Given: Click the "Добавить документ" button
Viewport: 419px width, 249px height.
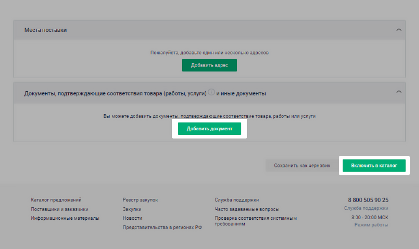Looking at the screenshot, I should point(209,128).
